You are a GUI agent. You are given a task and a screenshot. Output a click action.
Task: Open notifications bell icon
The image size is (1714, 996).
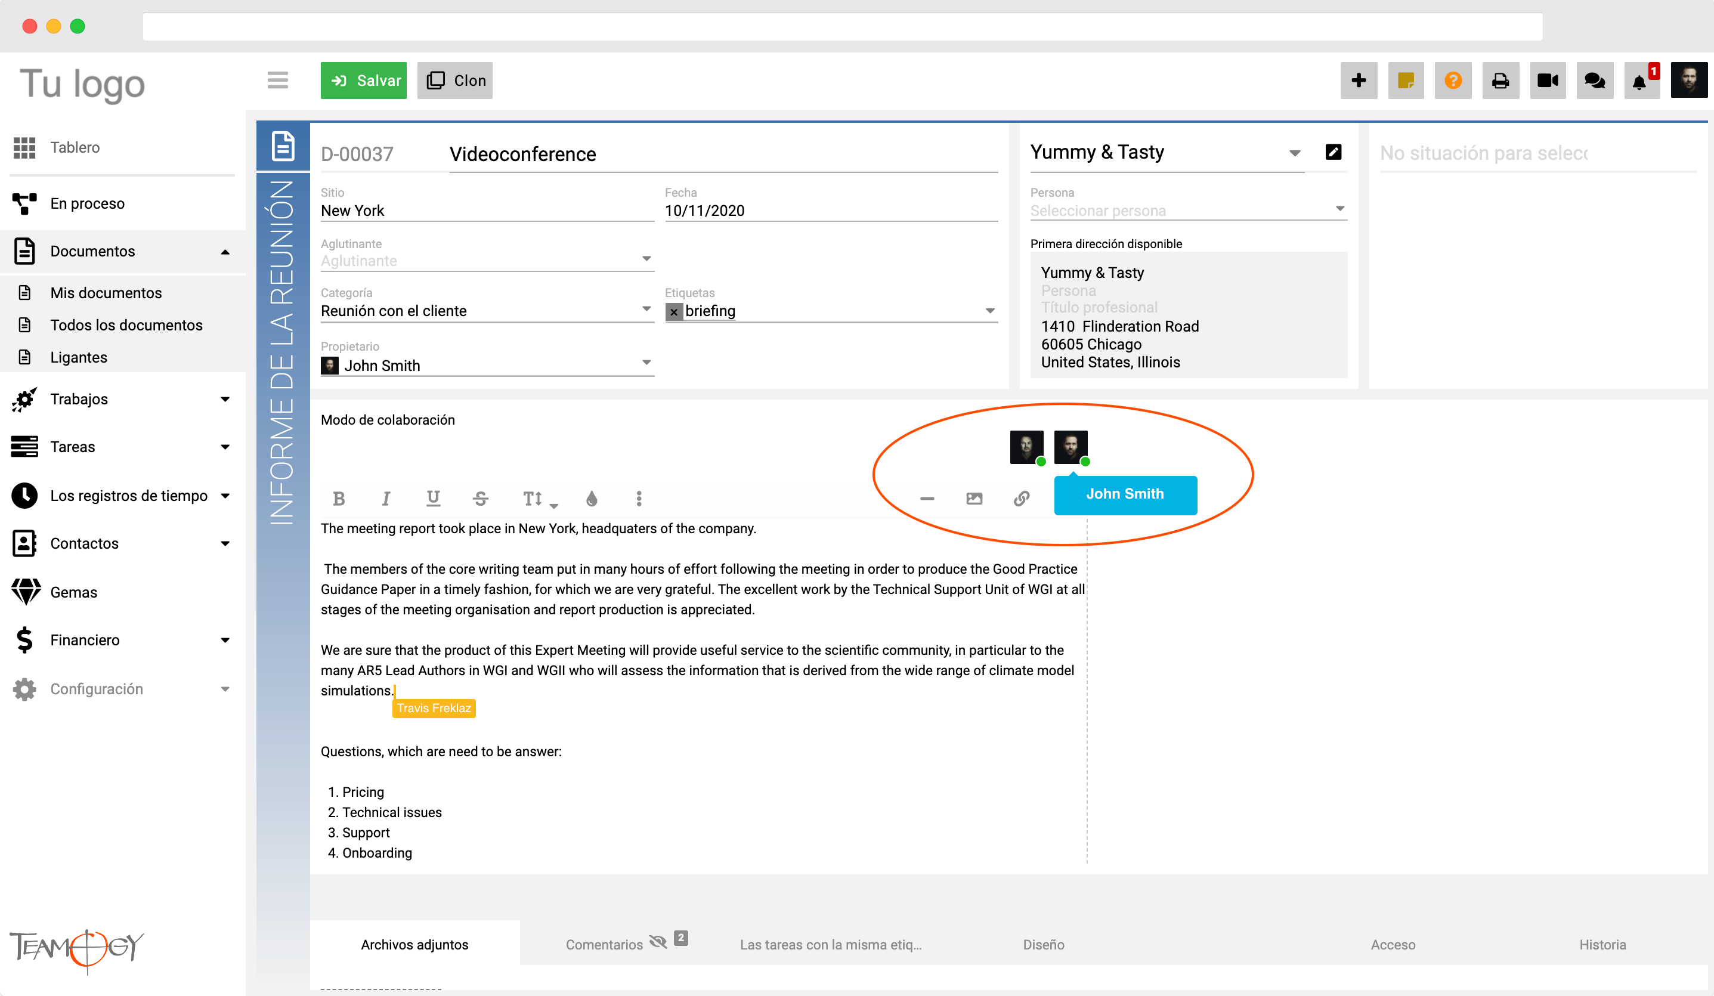[x=1641, y=81]
